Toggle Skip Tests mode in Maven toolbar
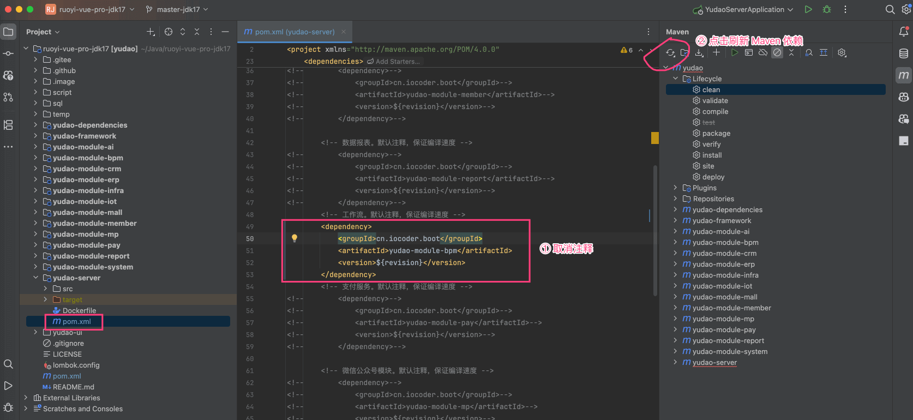Image resolution: width=913 pixels, height=420 pixels. (777, 53)
